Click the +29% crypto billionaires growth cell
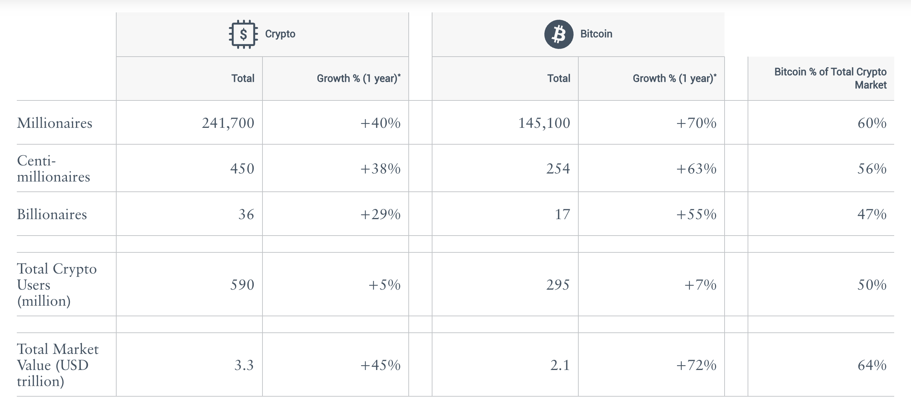The height and width of the screenshot is (412, 911). (380, 214)
